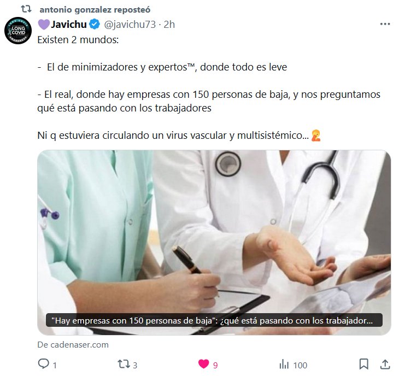Click the blue verified badge

95,25
